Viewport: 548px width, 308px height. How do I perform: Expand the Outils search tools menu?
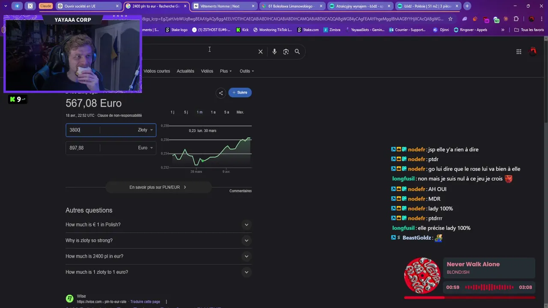click(x=247, y=71)
